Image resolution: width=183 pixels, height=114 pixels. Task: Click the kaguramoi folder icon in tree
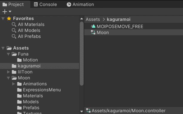14,66
